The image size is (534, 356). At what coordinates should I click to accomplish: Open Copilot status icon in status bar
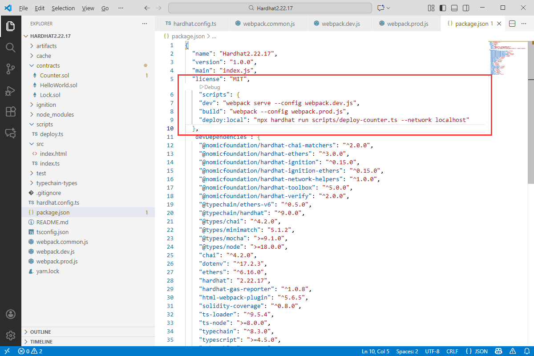click(498, 351)
